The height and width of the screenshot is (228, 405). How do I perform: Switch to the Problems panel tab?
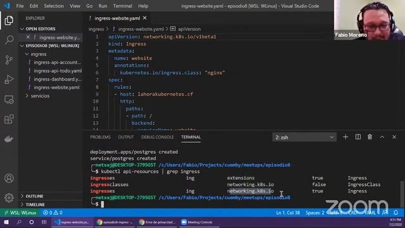point(100,137)
